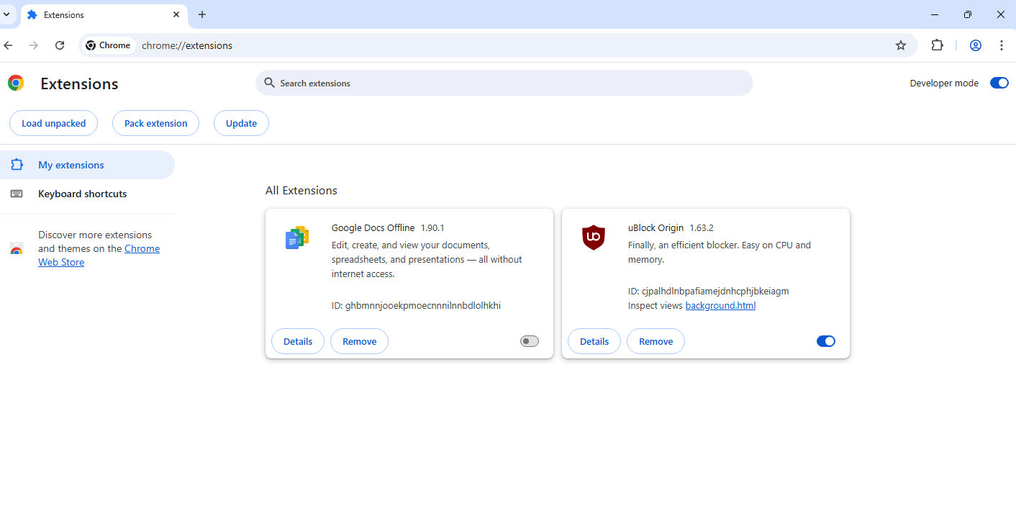Open the Extensions puzzle icon in toolbar
Image resolution: width=1016 pixels, height=506 pixels.
(x=937, y=45)
